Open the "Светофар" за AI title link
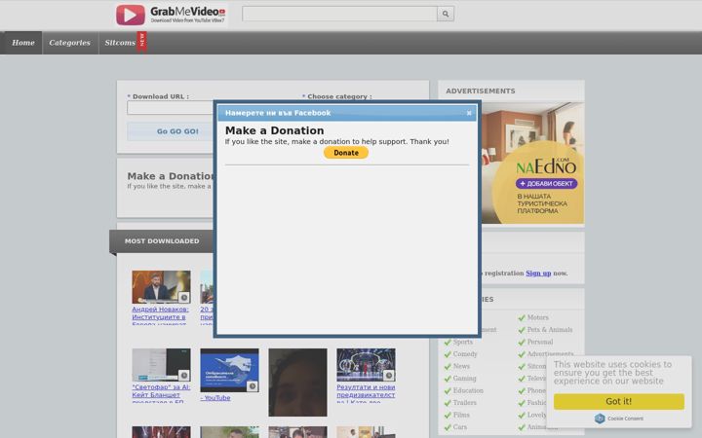702x438 pixels. tap(161, 393)
